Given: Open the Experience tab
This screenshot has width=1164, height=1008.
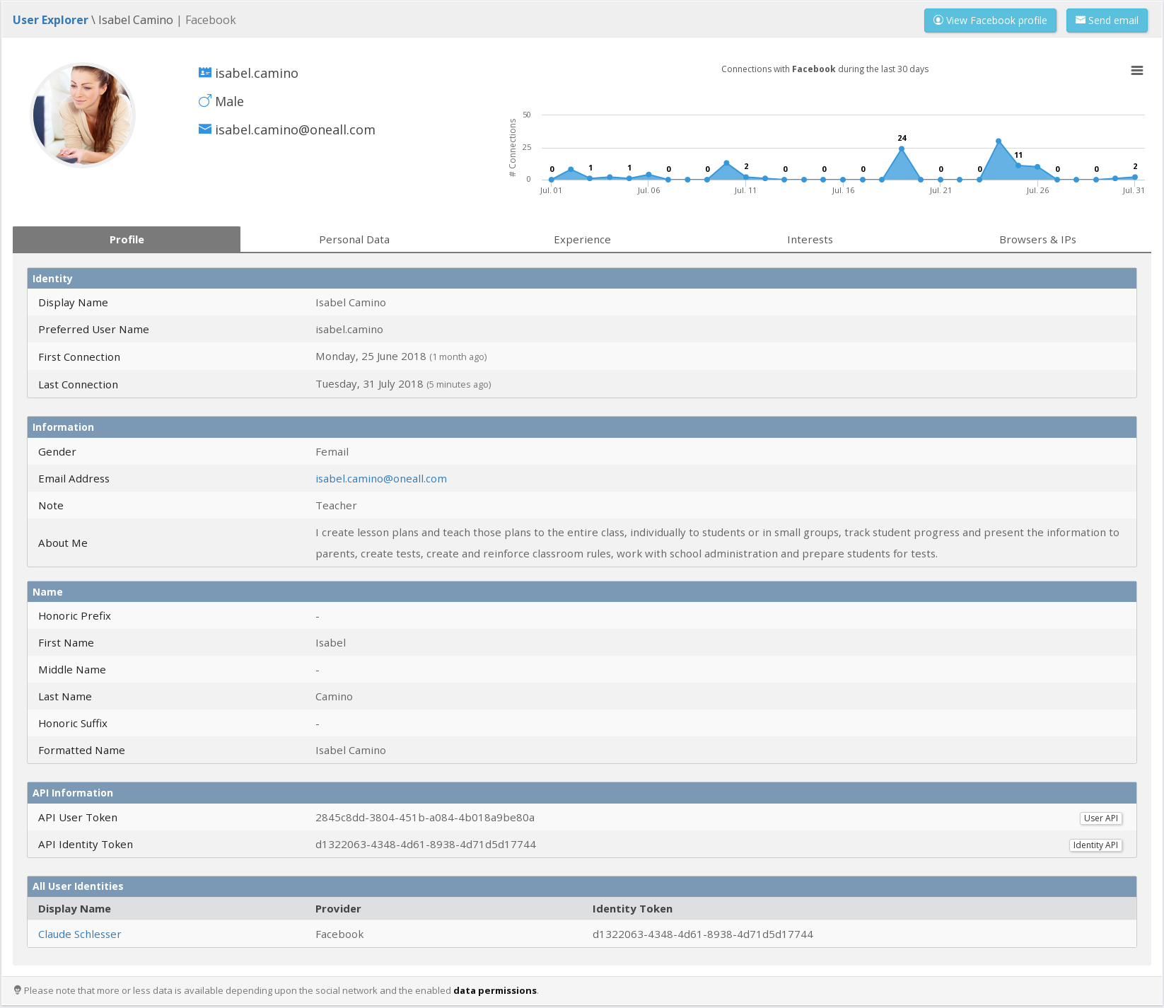Looking at the screenshot, I should click(582, 239).
